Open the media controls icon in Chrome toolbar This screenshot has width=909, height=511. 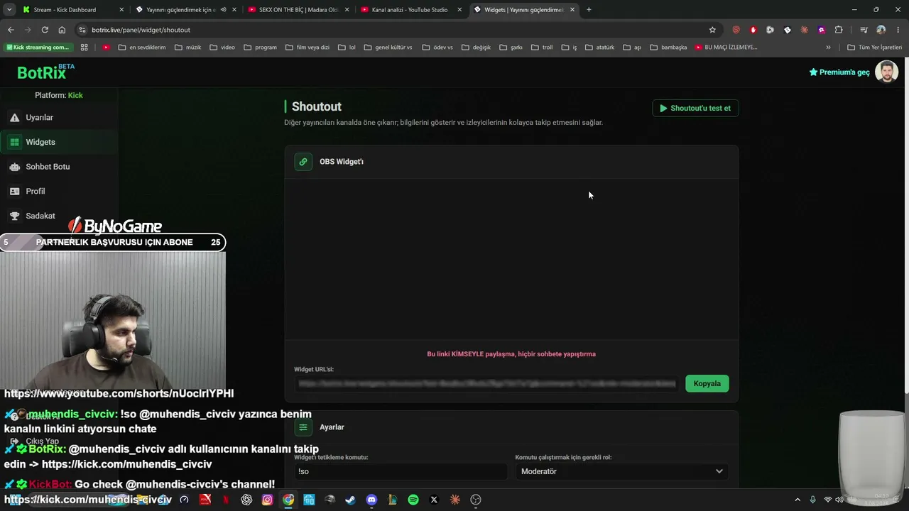pos(864,30)
